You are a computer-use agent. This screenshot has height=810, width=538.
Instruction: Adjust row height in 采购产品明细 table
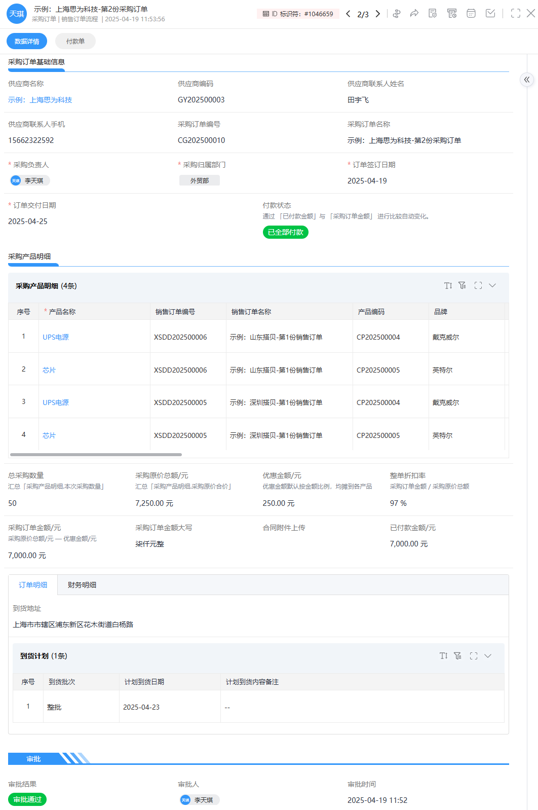(448, 286)
